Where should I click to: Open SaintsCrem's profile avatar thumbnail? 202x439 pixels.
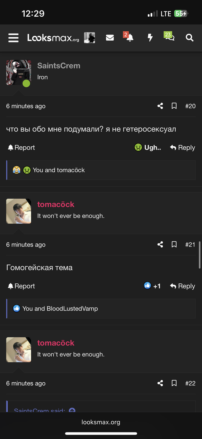[19, 72]
